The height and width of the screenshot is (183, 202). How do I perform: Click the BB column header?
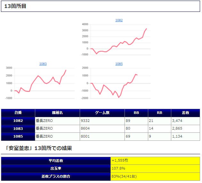click(x=136, y=113)
